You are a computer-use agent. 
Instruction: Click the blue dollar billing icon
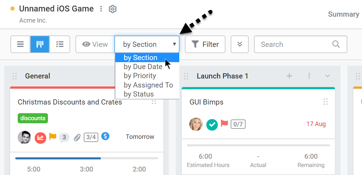pyautogui.click(x=105, y=136)
